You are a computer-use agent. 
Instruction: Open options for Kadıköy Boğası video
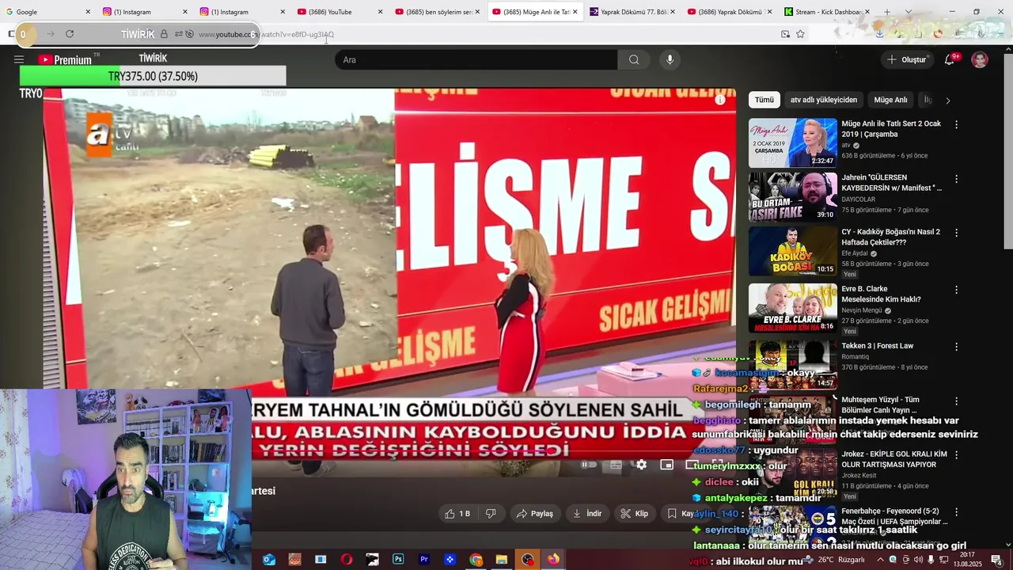956,233
